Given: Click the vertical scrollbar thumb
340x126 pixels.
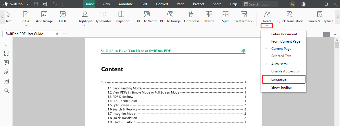Looking at the screenshot, I should [x=337, y=45].
